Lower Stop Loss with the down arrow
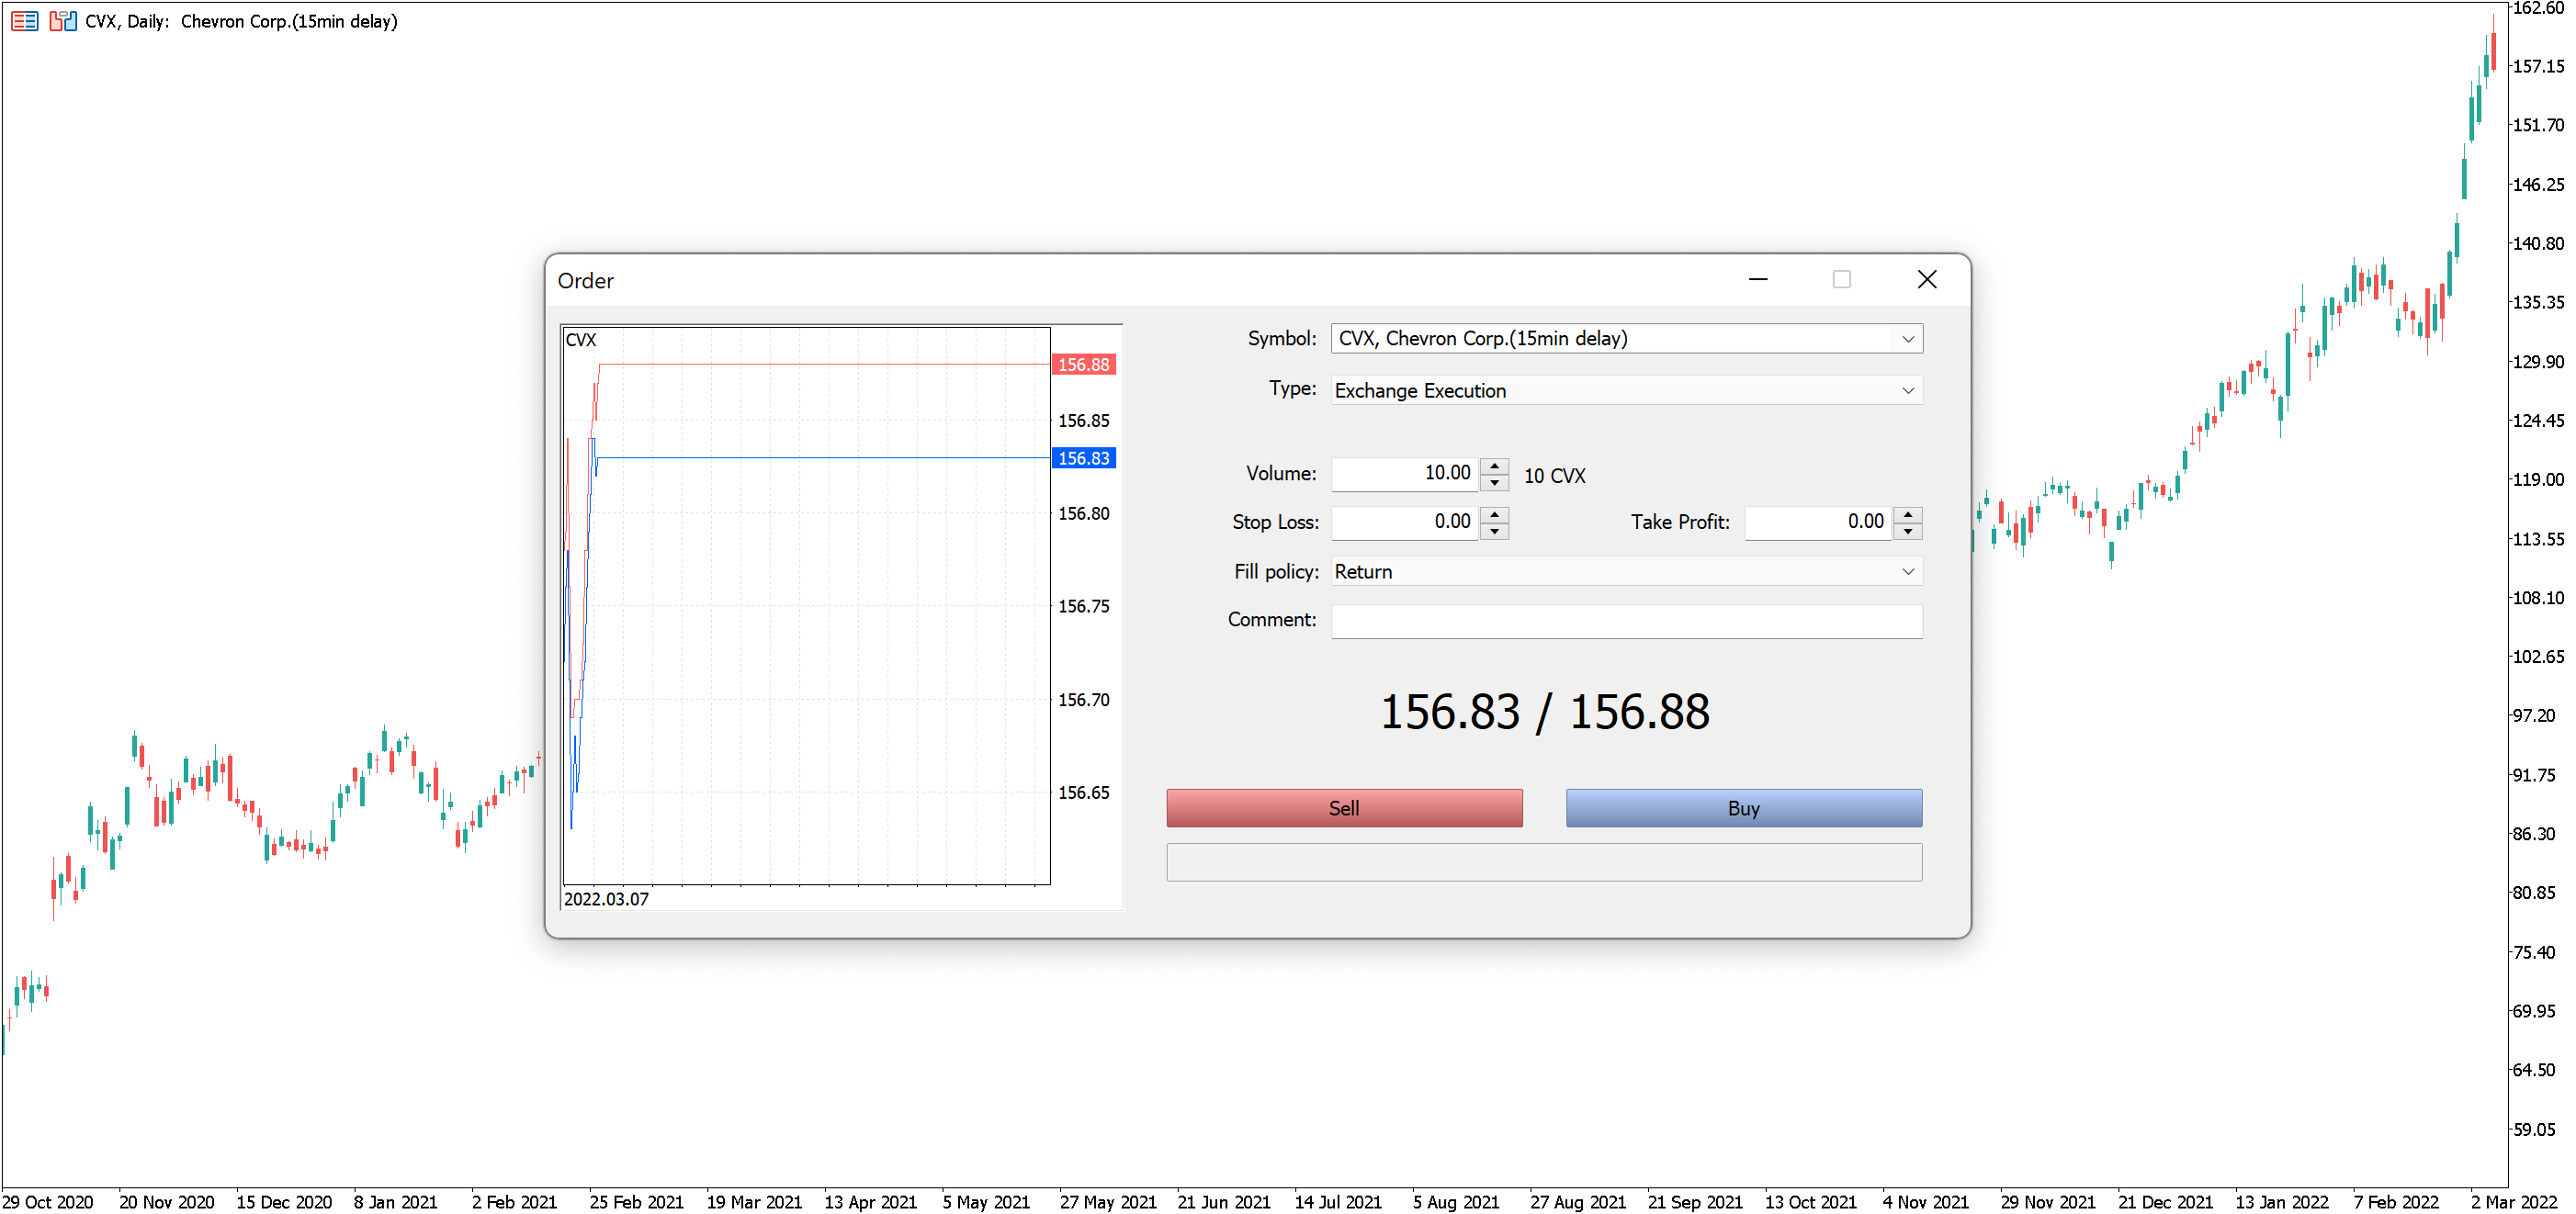This screenshot has width=2576, height=1214. (1494, 532)
